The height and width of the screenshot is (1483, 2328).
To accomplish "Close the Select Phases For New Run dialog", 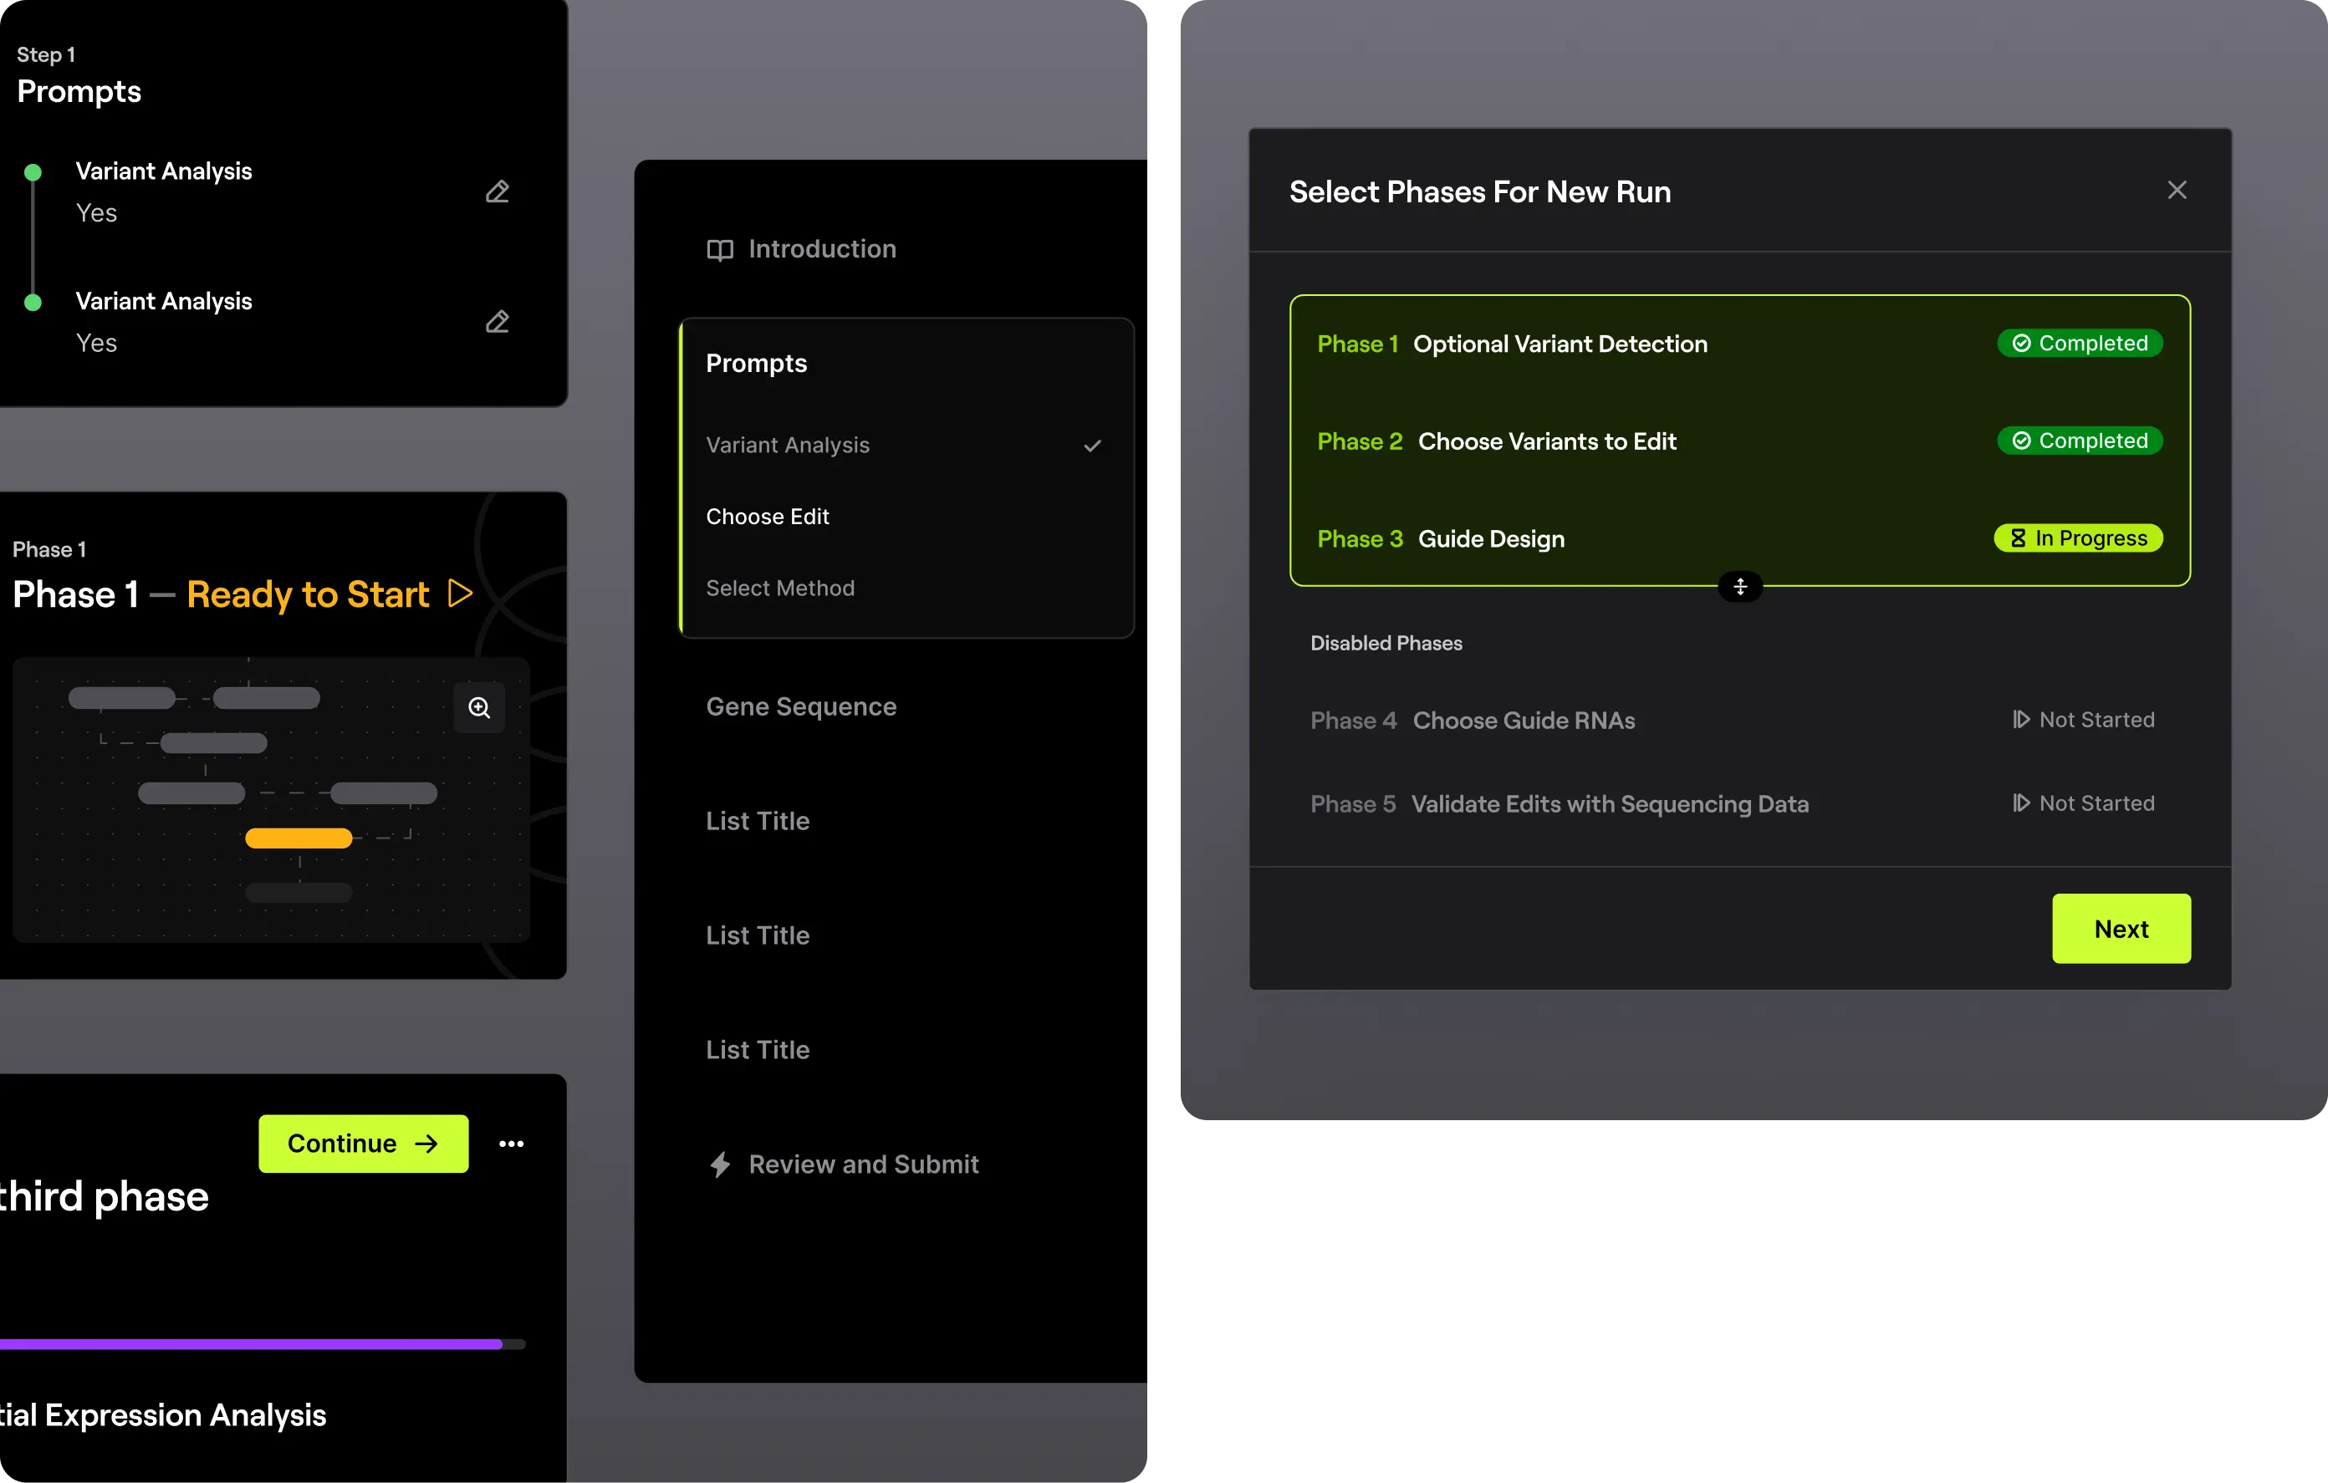I will pyautogui.click(x=2177, y=191).
